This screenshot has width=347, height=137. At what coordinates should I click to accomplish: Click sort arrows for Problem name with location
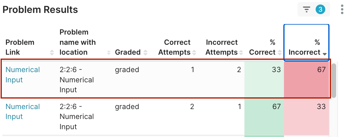109,53
